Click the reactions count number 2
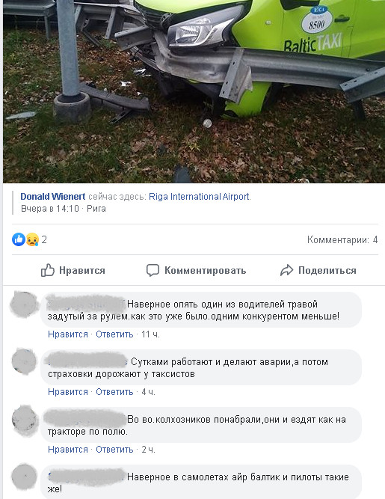 44,239
